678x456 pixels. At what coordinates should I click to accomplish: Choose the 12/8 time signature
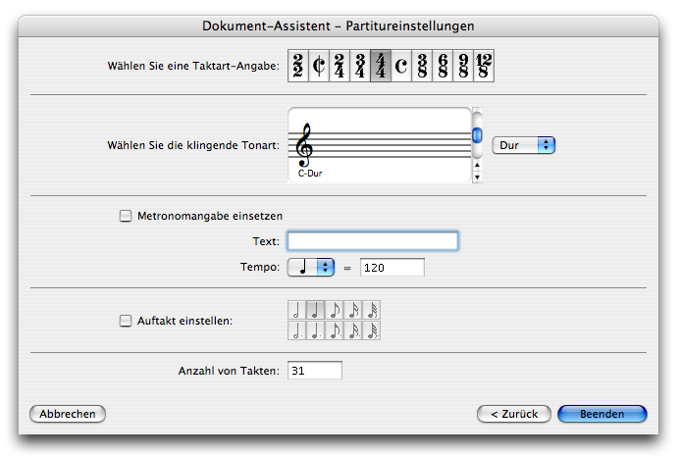click(482, 67)
